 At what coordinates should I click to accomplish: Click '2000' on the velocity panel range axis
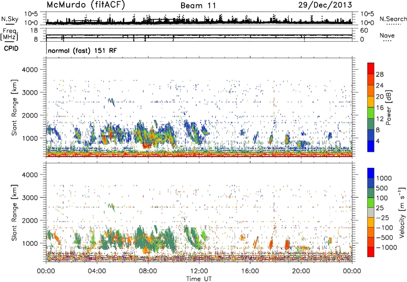pos(30,220)
